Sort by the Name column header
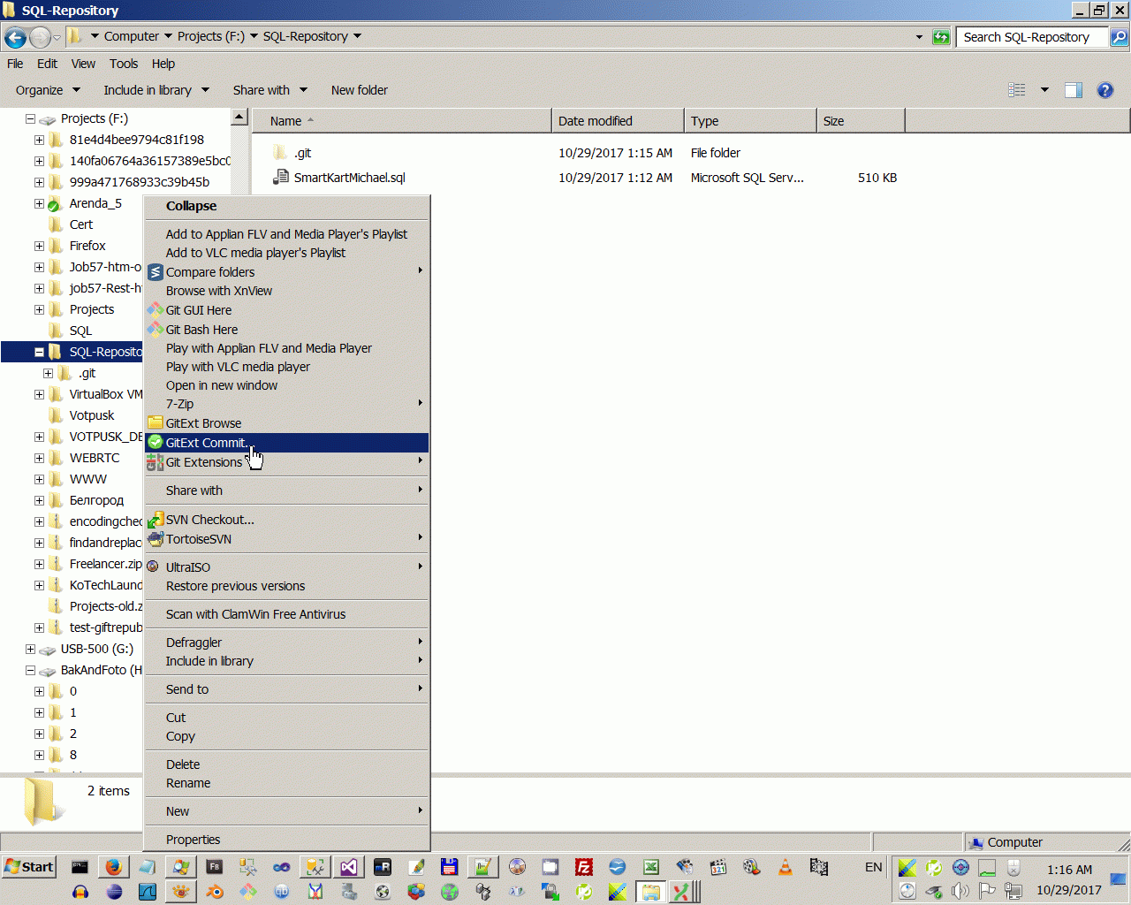 click(402, 121)
